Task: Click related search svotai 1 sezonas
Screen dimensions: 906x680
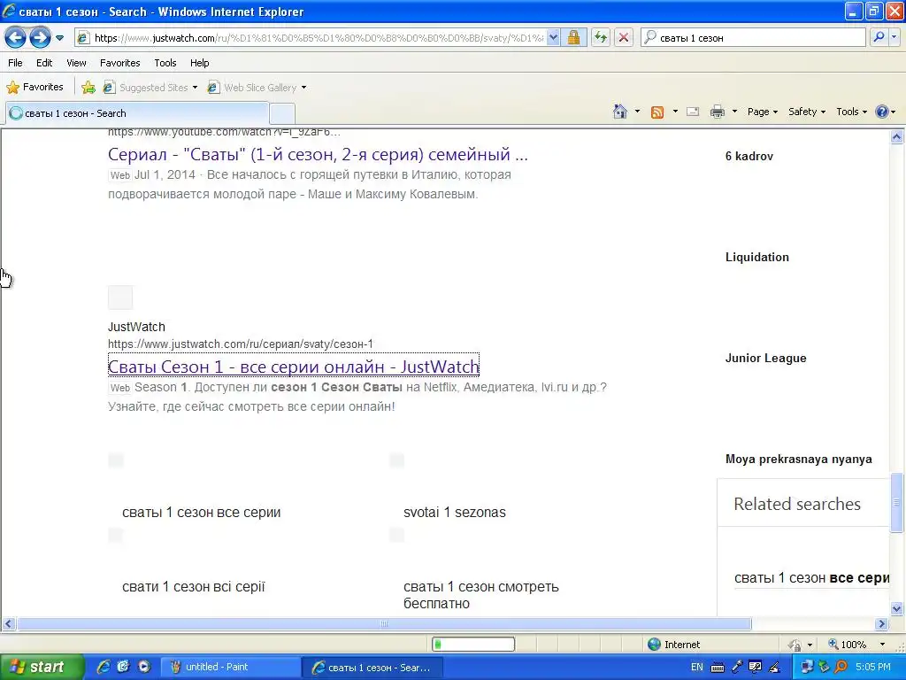Action: (x=454, y=513)
